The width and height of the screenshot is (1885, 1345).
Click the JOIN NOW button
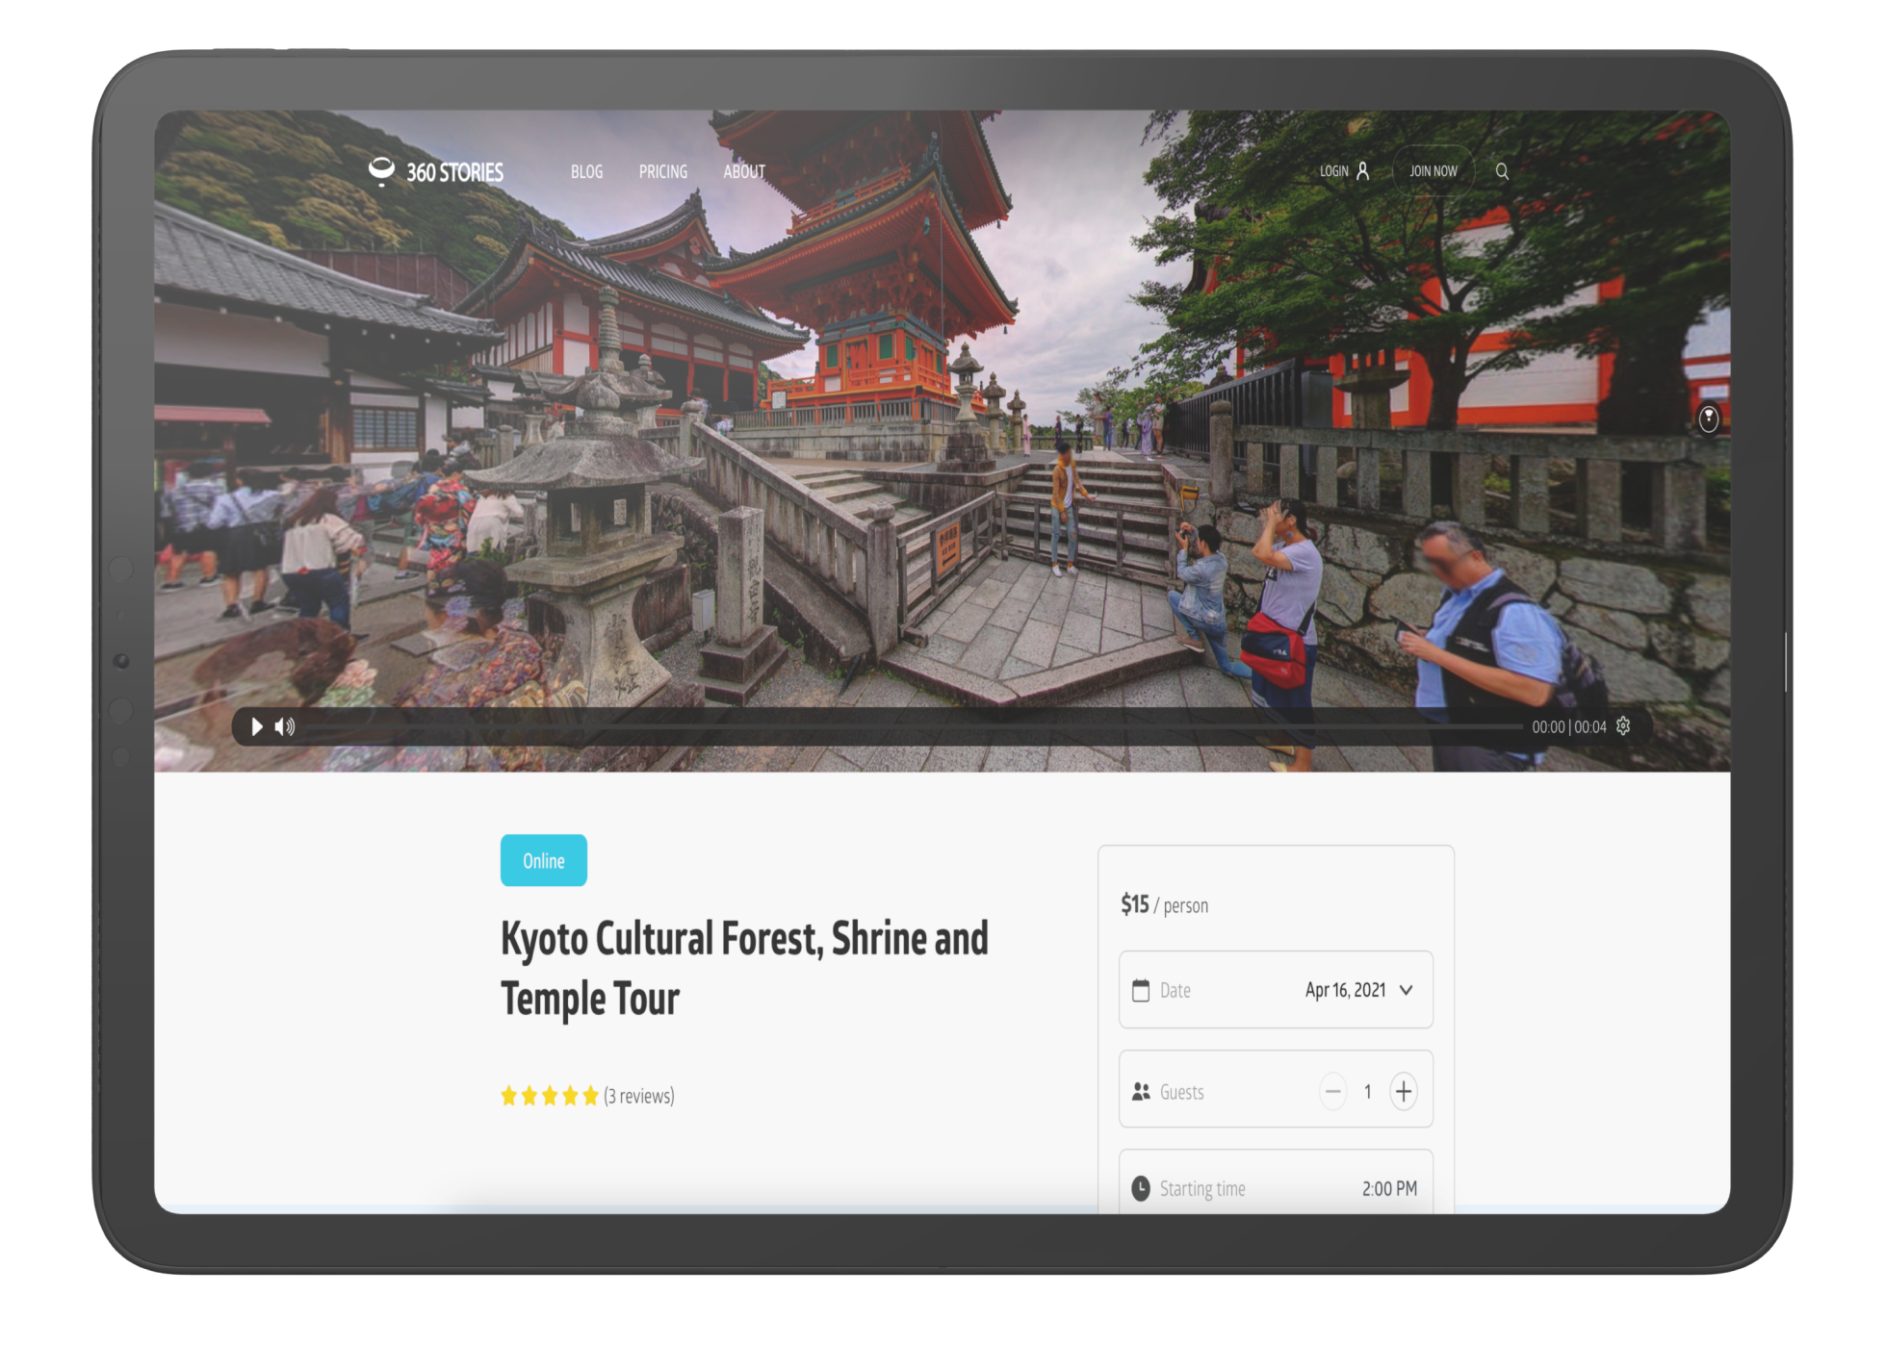[x=1433, y=170]
